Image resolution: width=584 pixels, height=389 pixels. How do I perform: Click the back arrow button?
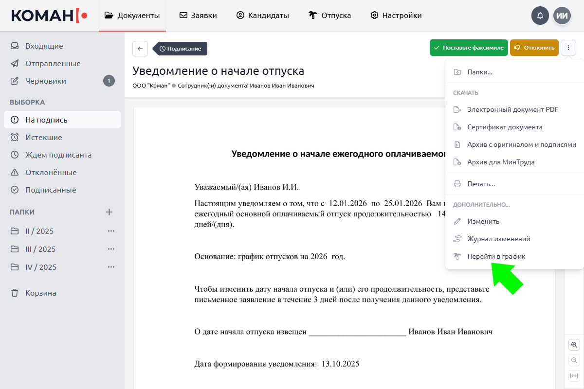click(x=140, y=49)
